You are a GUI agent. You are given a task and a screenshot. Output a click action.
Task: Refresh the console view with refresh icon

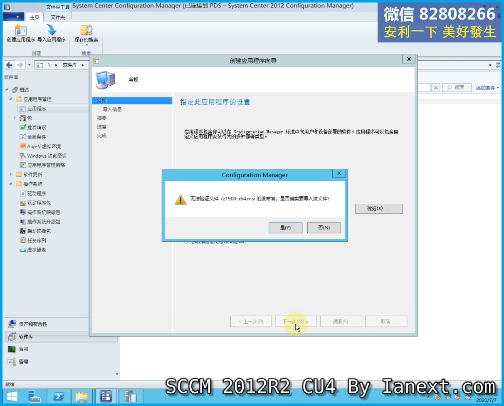[498, 65]
